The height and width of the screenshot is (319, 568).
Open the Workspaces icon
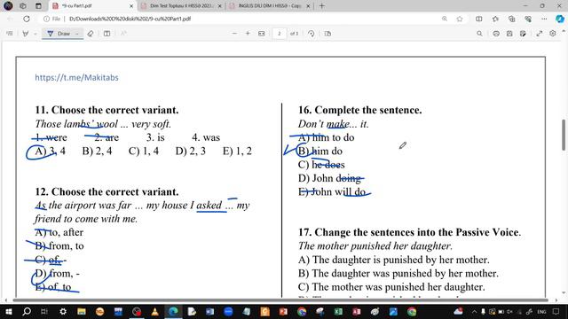point(23,6)
